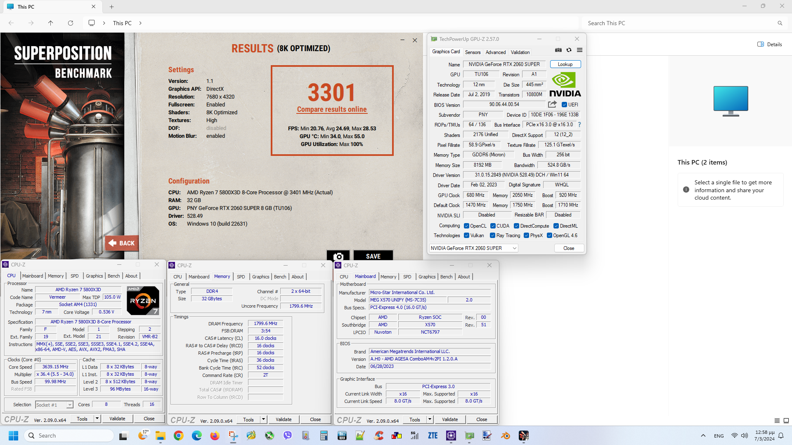
Task: Click the Close button in GPU-Z
Action: click(569, 248)
